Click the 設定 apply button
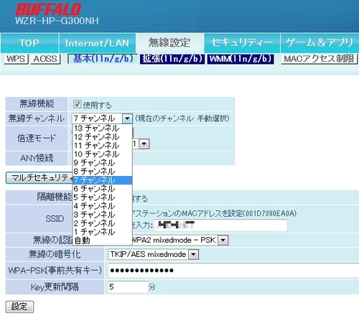The height and width of the screenshot is (326, 359). [x=19, y=307]
